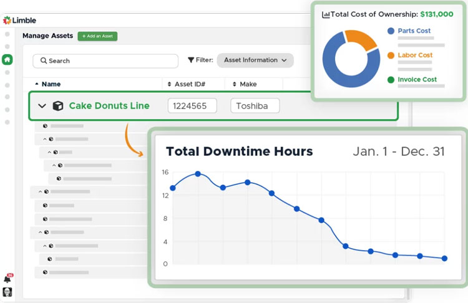This screenshot has width=468, height=303.
Task: Click the $131,000 total cost value
Action: [437, 14]
